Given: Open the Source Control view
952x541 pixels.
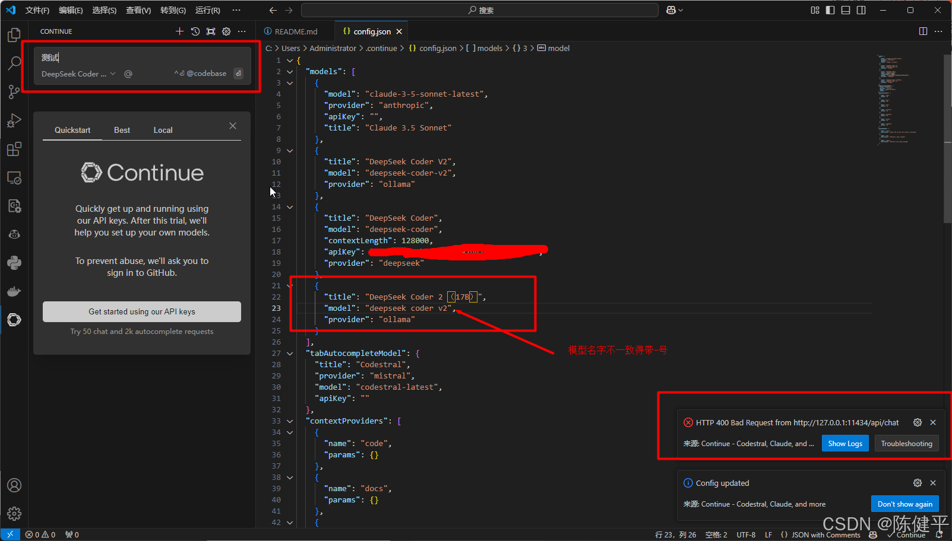Looking at the screenshot, I should click(x=14, y=92).
